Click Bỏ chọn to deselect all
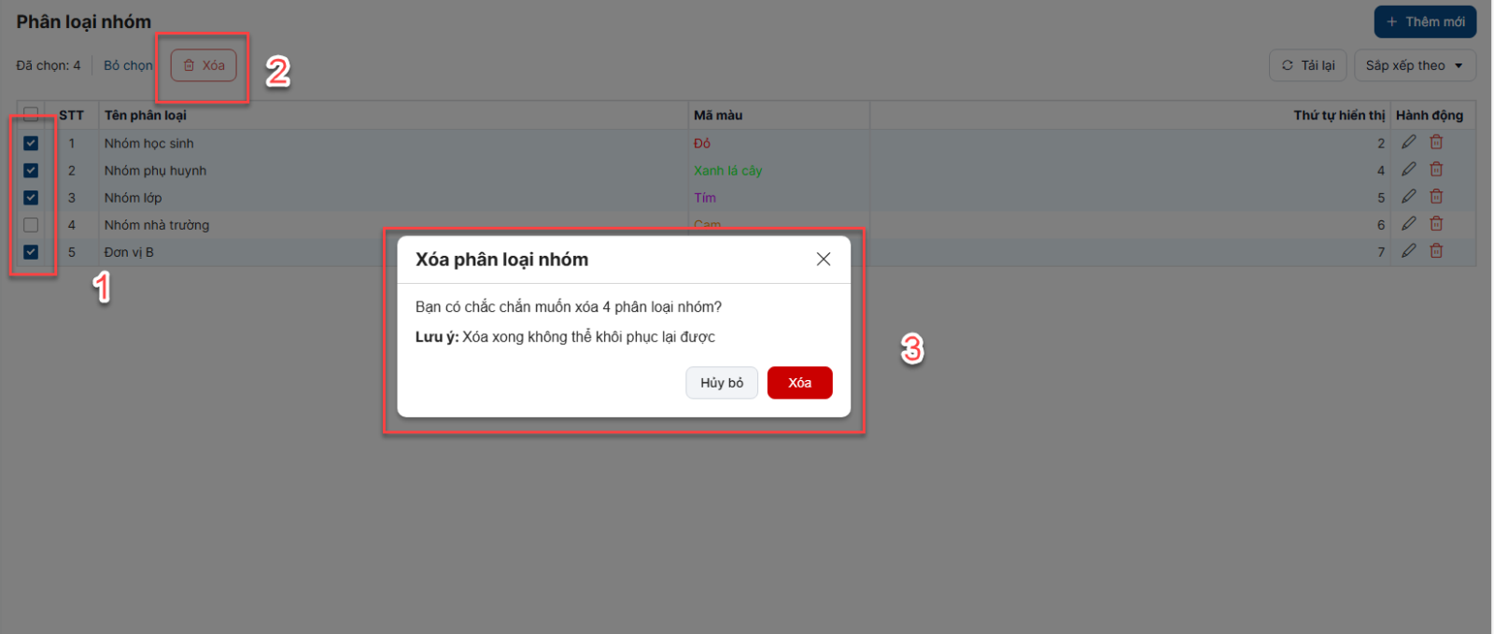Screen dimensions: 1494x634 128,65
